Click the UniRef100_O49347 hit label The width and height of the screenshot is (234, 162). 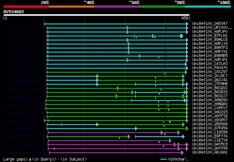click(x=210, y=24)
